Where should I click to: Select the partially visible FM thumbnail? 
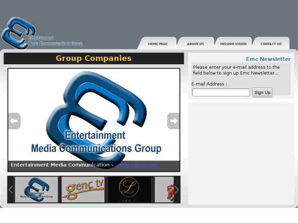point(164,189)
